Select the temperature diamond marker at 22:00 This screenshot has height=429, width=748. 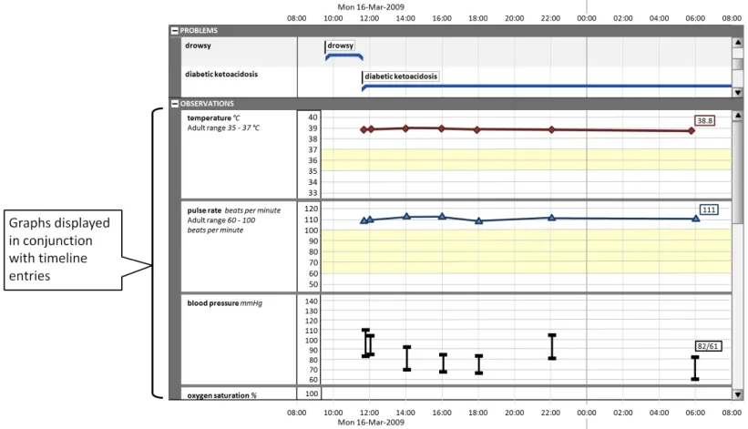click(551, 129)
